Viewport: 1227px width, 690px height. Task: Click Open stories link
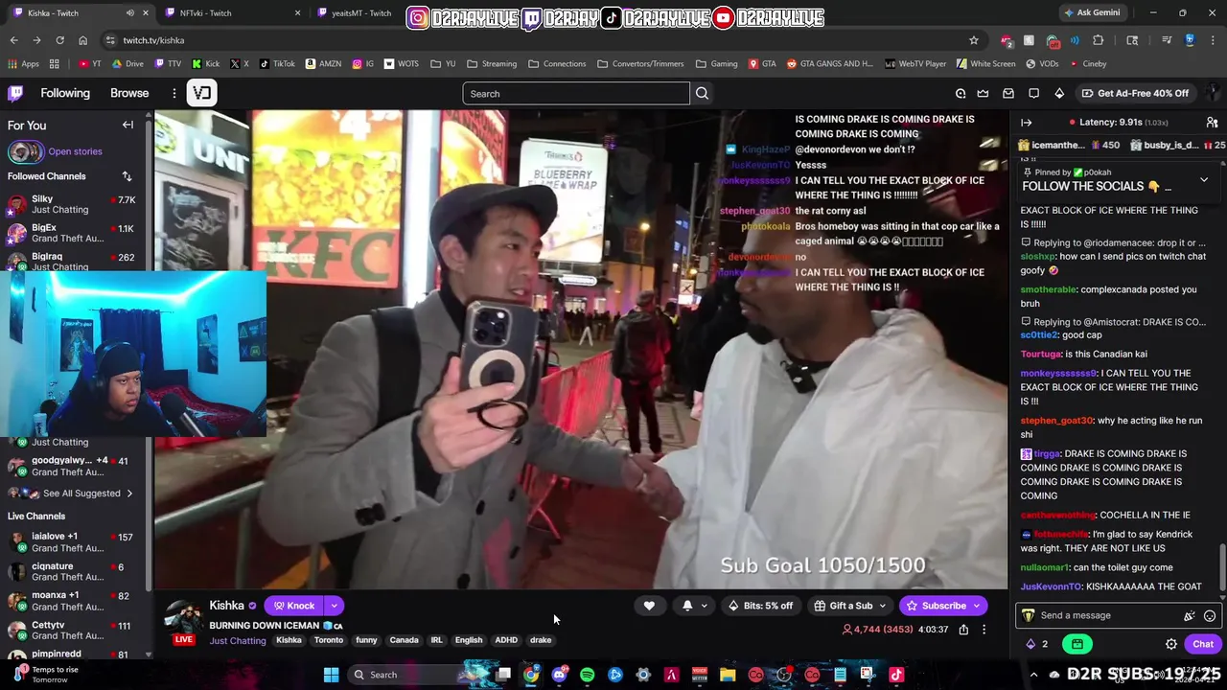(75, 151)
